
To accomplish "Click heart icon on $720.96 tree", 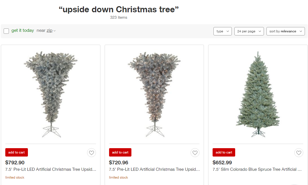I will [x=195, y=153].
